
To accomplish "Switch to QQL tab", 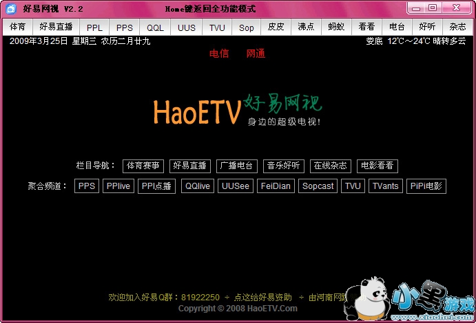I will pos(155,27).
